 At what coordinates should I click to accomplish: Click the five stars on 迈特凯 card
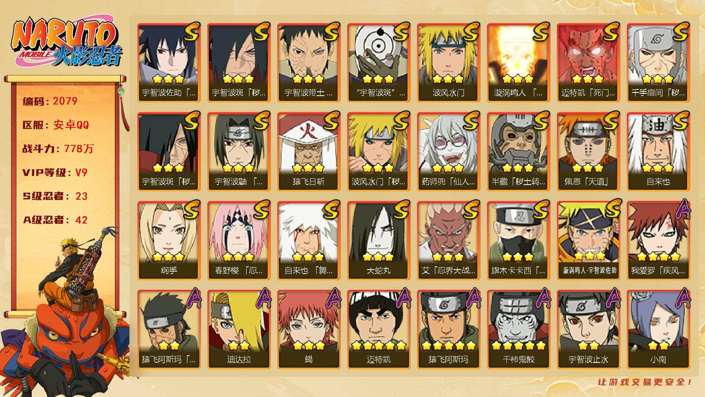tap(379, 346)
